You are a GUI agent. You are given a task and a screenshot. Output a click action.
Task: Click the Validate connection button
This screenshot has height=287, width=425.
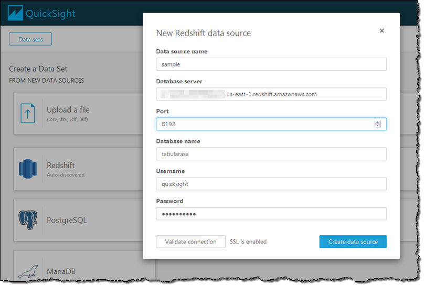point(190,241)
